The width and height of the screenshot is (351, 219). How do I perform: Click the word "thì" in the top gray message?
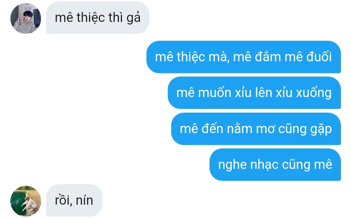pyautogui.click(x=117, y=18)
